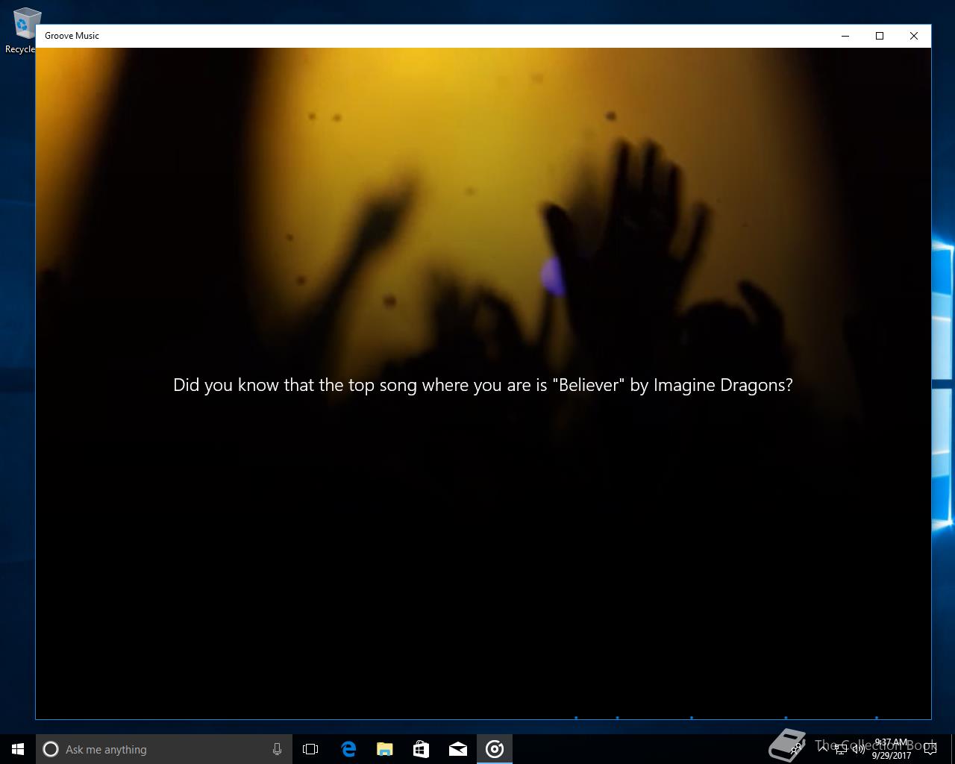Open the Action Center notifications icon
The image size is (955, 764).
click(x=930, y=749)
